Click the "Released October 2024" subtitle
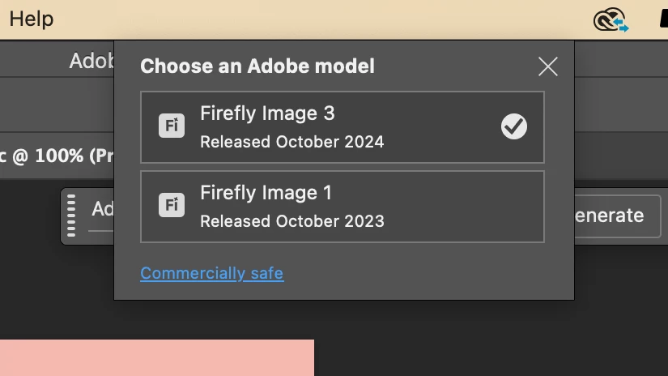This screenshot has width=668, height=376. (x=291, y=142)
